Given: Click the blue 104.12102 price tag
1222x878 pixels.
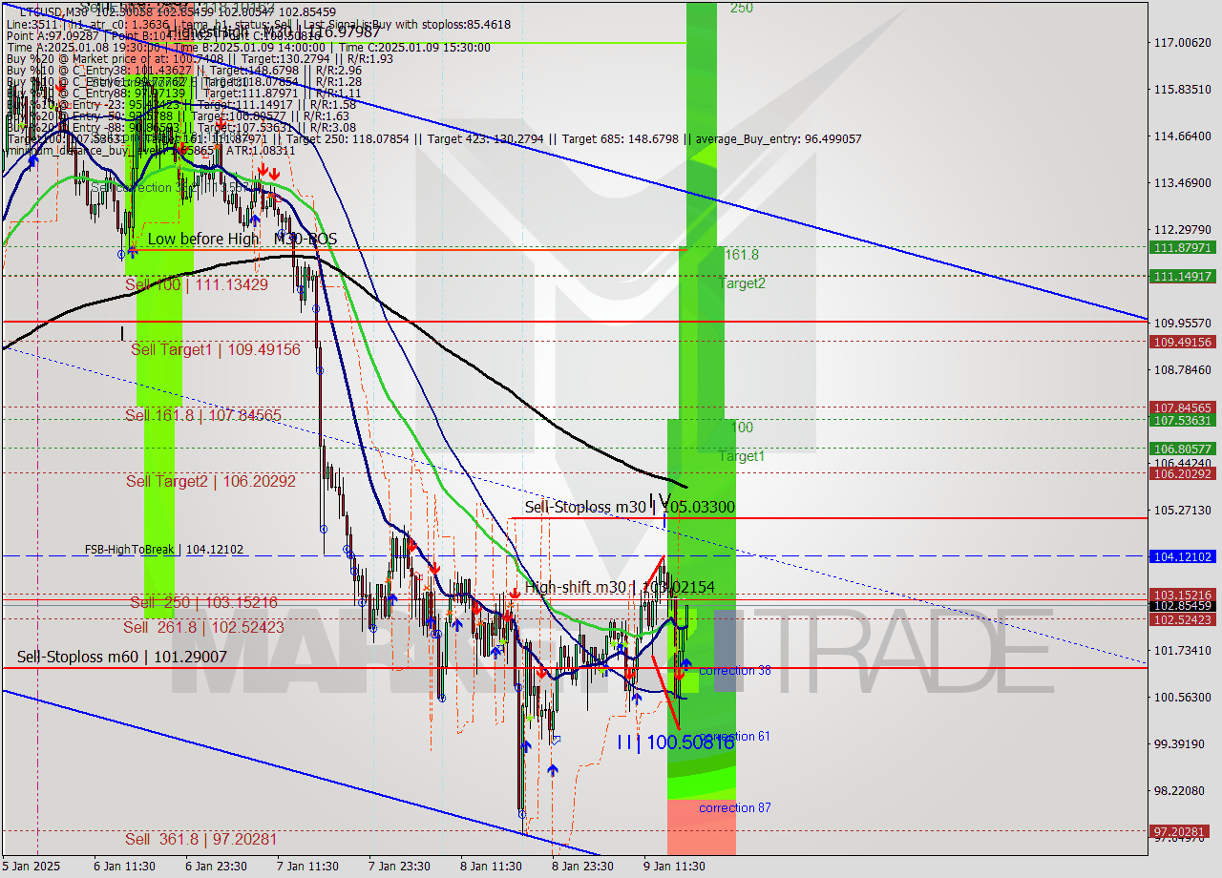Looking at the screenshot, I should 1183,556.
